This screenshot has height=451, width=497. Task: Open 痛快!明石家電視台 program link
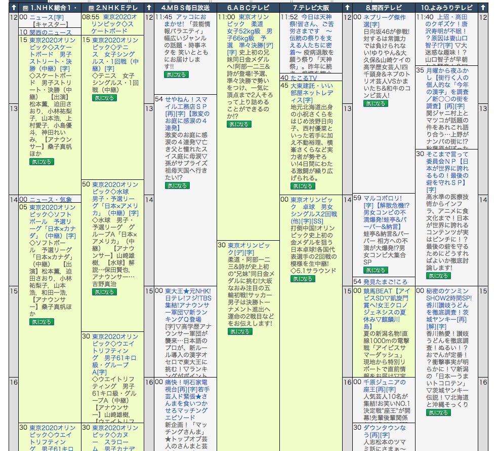[186, 400]
